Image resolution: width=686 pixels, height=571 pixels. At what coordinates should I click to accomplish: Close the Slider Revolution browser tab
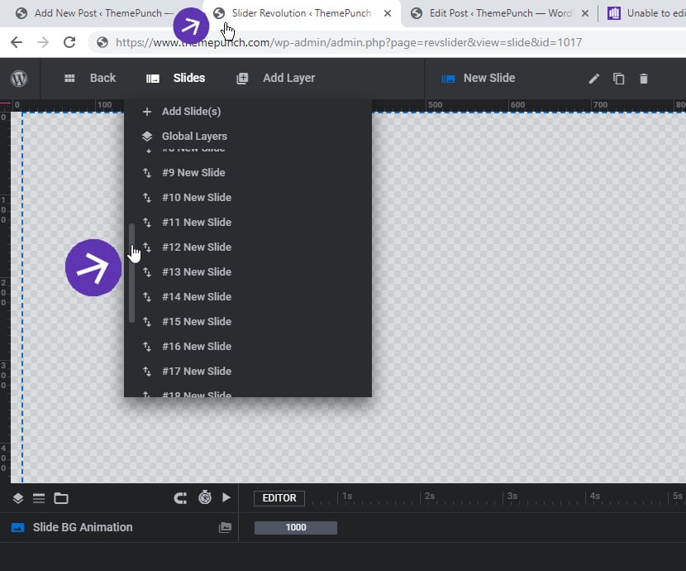[x=388, y=13]
